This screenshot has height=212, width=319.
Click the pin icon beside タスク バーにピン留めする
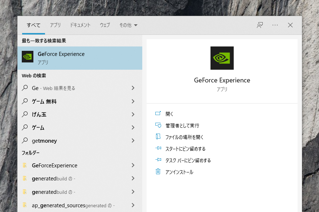[x=158, y=159]
